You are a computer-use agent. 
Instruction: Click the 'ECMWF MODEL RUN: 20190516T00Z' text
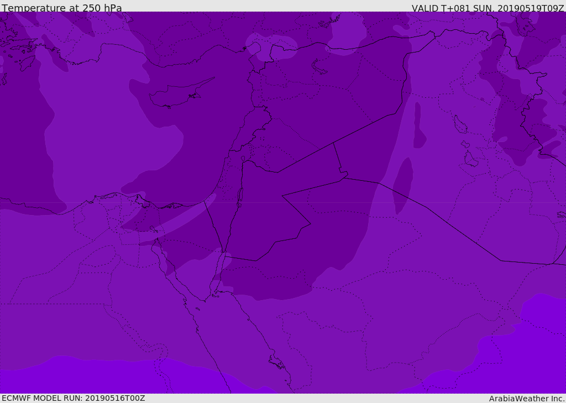tap(74, 398)
